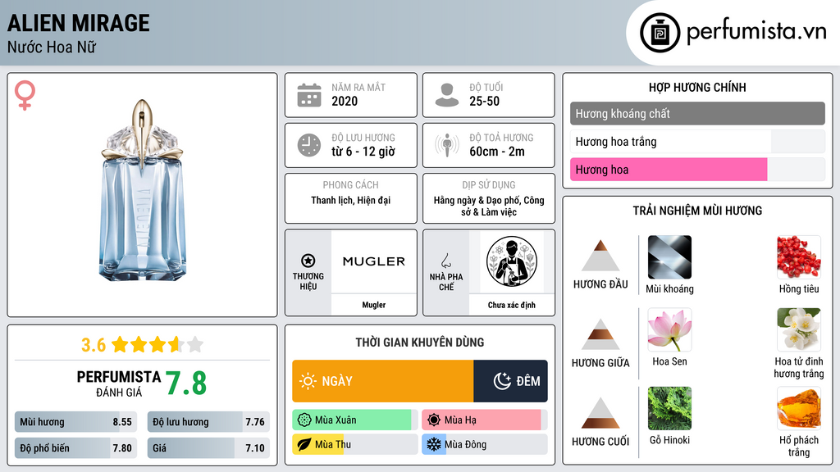This screenshot has width=840, height=472.
Task: Select the Ngày daytime bar
Action: [383, 381]
